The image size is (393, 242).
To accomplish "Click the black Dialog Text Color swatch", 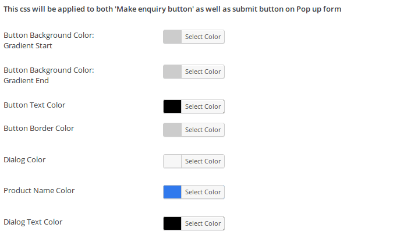I will point(172,223).
